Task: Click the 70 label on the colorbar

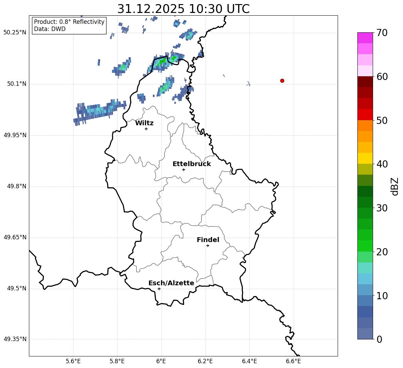Action: [x=382, y=33]
